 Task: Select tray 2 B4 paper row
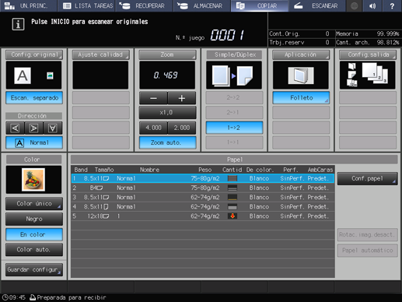203,188
